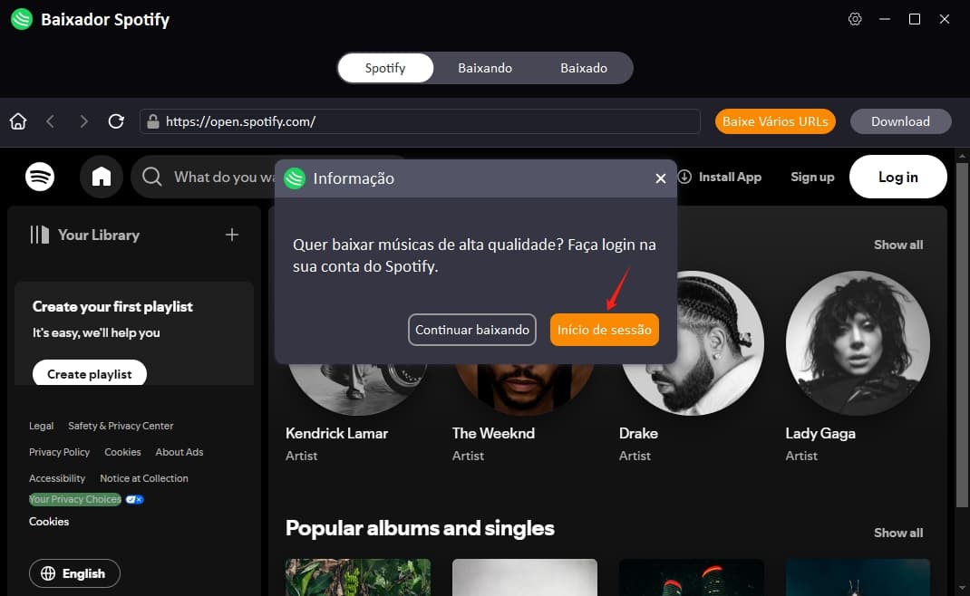Click the home icon in the address toolbar
Viewport: 970px width, 596px height.
pos(18,121)
